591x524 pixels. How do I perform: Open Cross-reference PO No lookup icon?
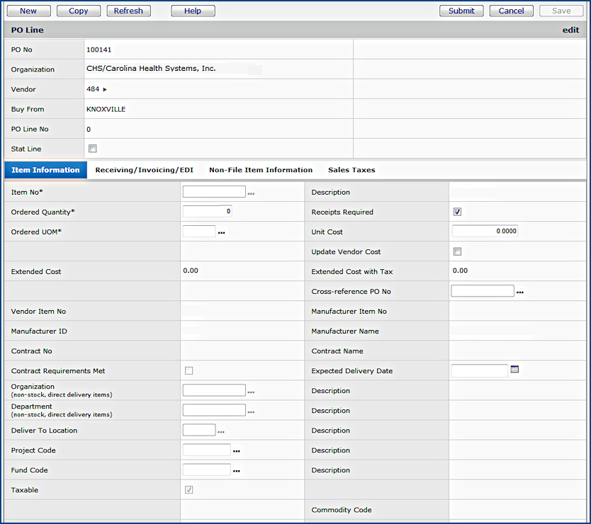(x=519, y=292)
